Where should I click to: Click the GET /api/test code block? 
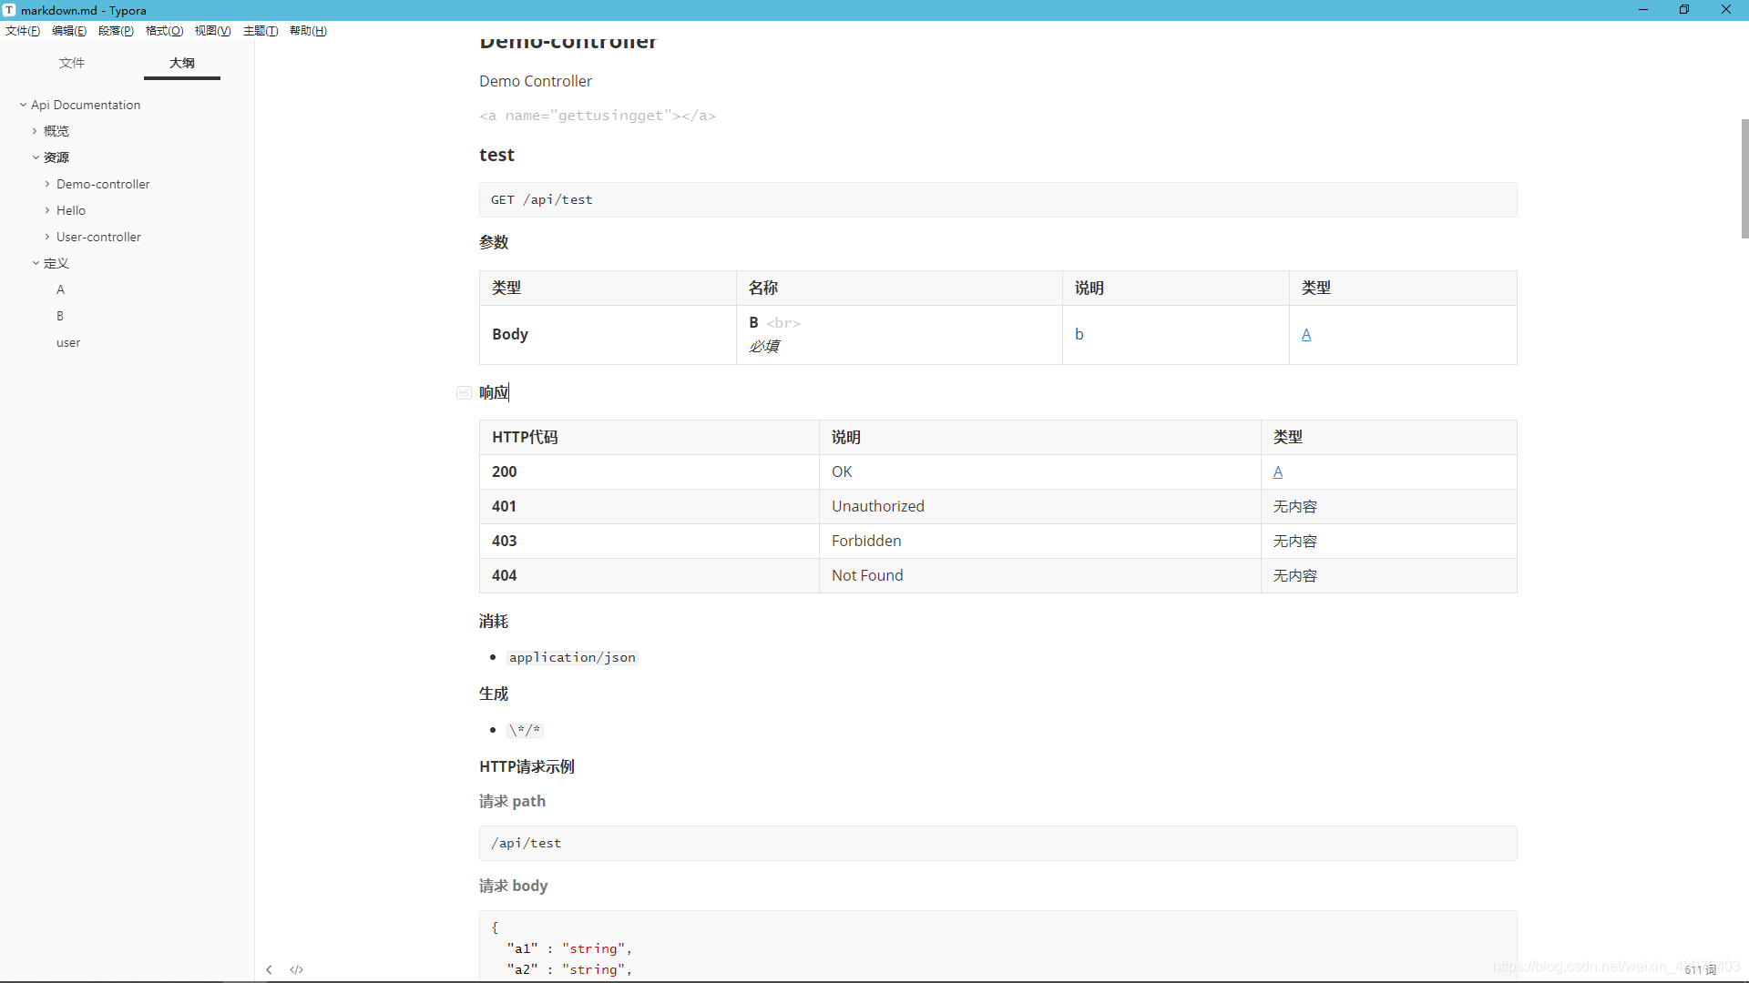[x=997, y=199]
